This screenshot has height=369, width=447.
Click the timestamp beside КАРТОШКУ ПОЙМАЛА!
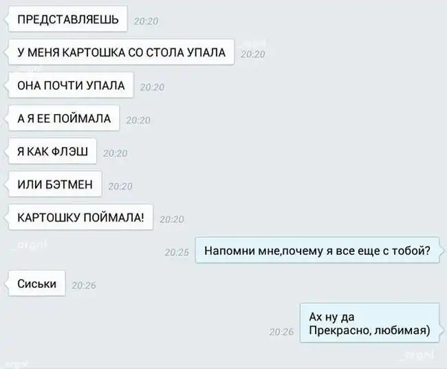(172, 219)
